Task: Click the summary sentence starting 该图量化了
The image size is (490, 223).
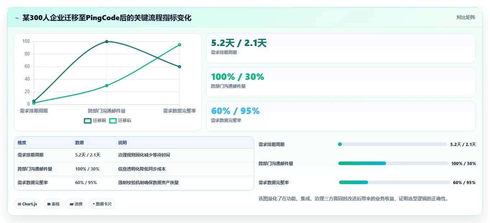Action: pyautogui.click(x=354, y=199)
